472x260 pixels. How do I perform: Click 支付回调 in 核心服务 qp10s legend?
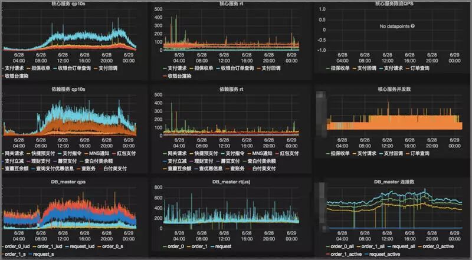[x=109, y=68]
